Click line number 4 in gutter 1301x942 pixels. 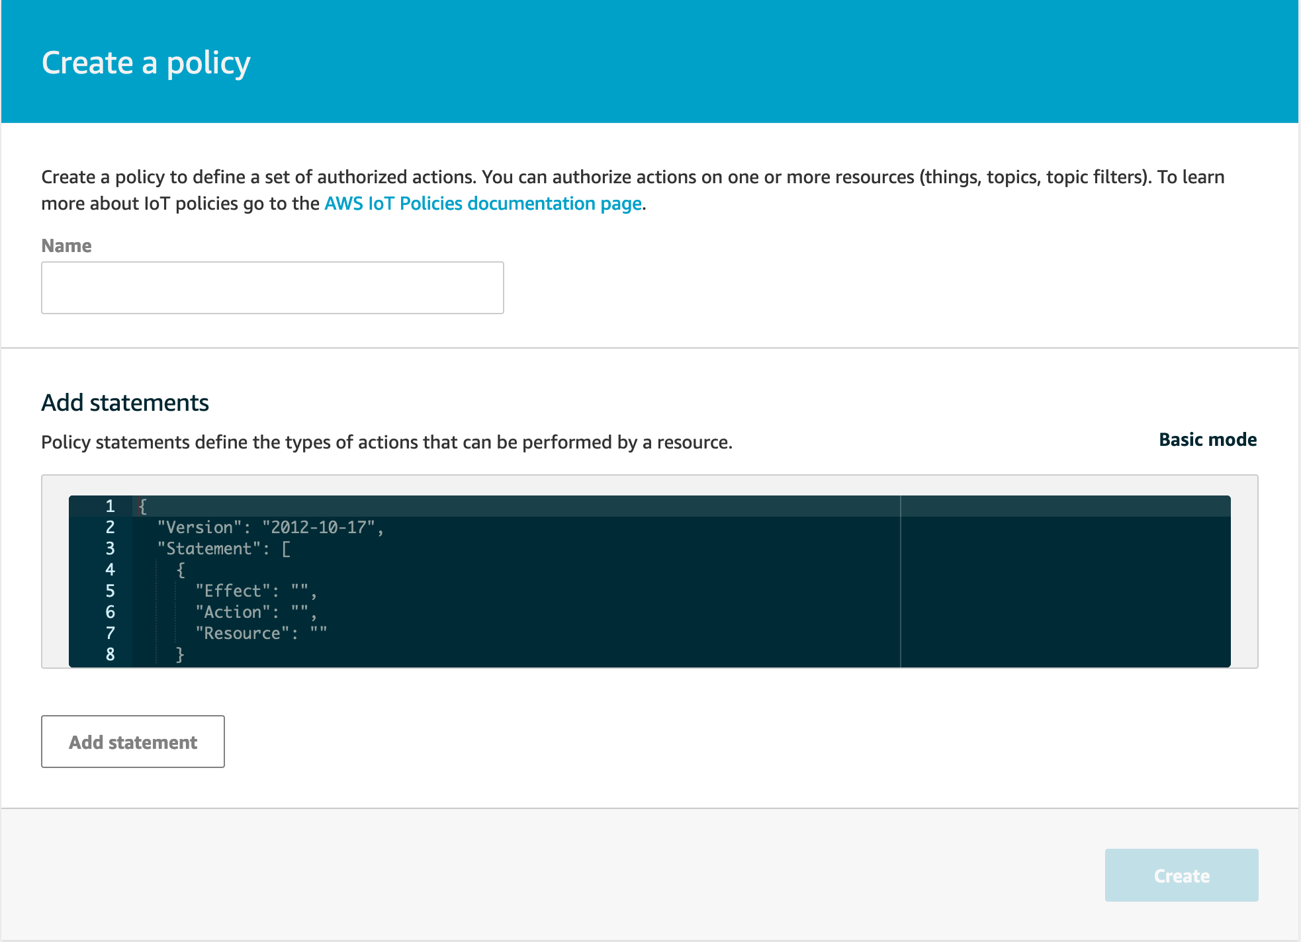click(110, 570)
